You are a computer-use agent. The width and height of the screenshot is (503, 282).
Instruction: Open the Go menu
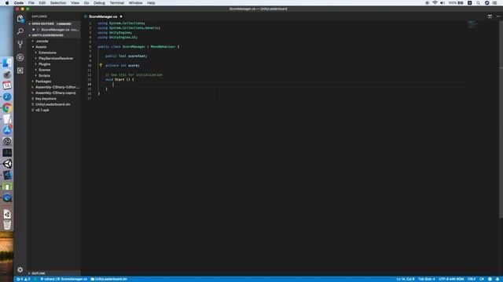pyautogui.click(x=86, y=3)
